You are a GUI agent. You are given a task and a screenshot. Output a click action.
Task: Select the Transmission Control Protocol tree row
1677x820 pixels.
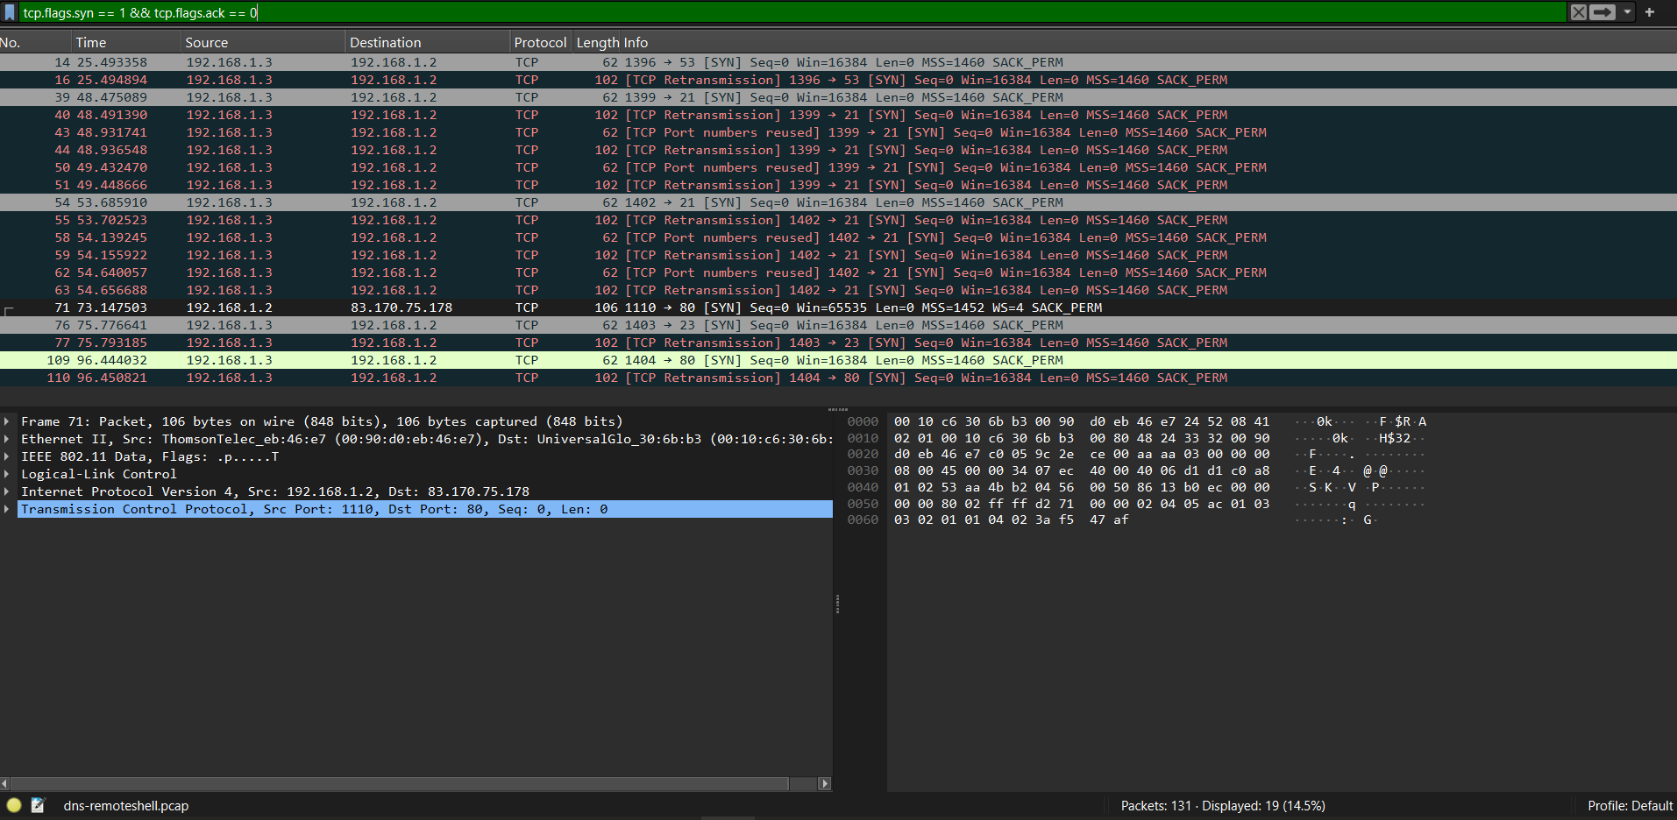(x=424, y=509)
